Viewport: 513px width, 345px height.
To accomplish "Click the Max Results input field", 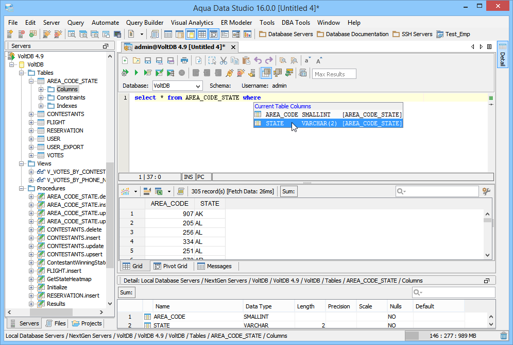I will 334,74.
